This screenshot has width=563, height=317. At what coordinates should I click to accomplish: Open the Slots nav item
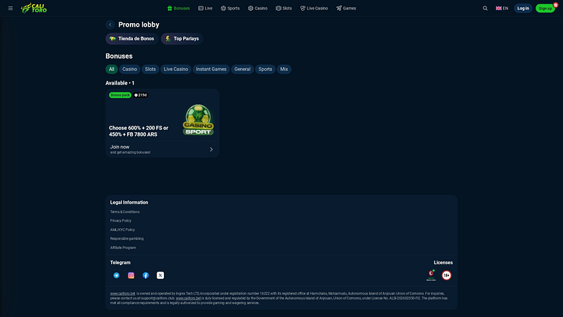(284, 8)
